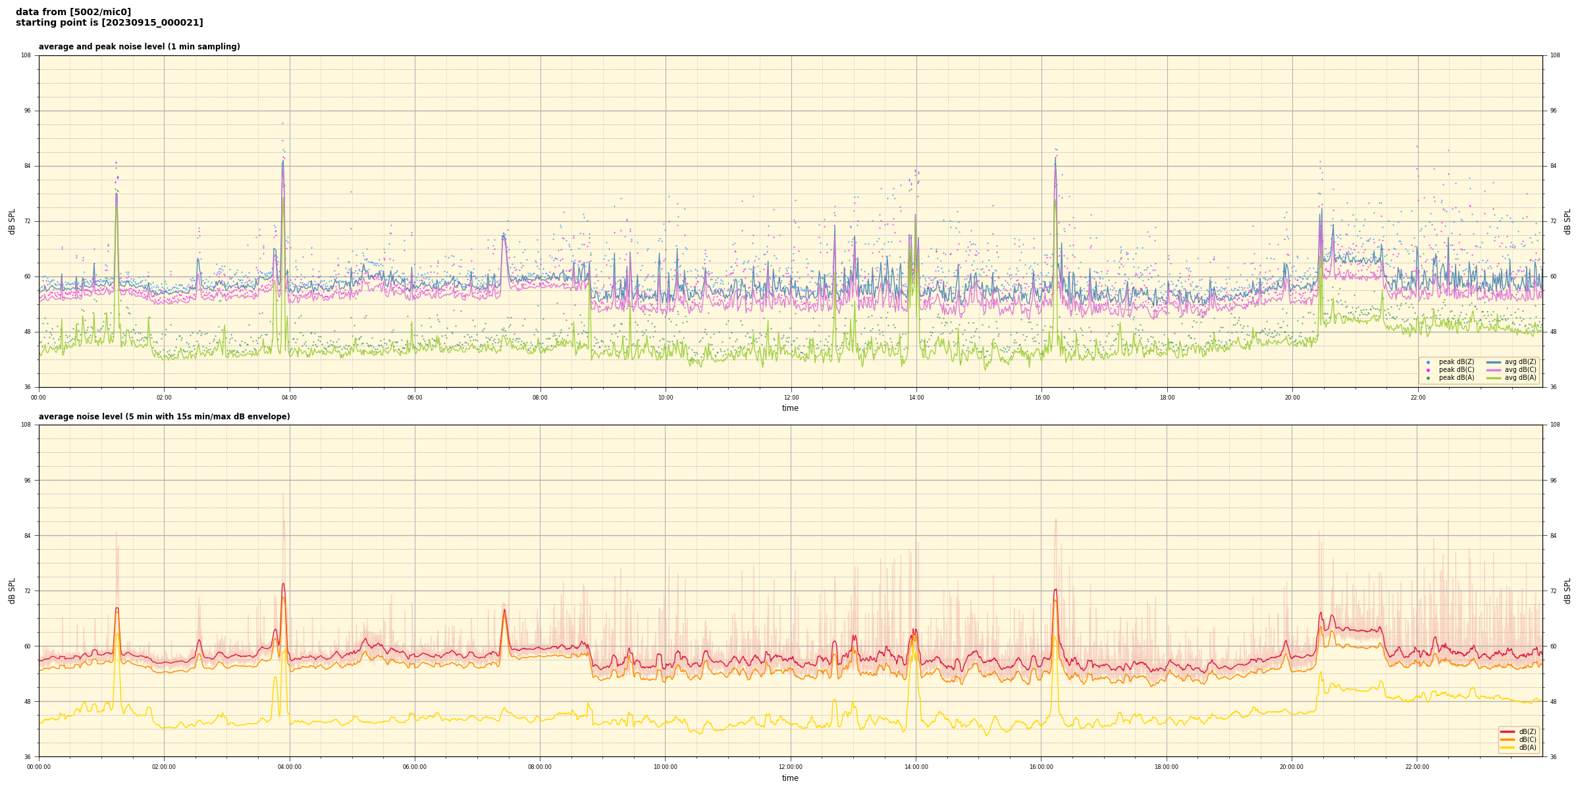The height and width of the screenshot is (790, 1580).
Task: Click orange dB(C) swatch in bottom legend
Action: tap(1508, 739)
